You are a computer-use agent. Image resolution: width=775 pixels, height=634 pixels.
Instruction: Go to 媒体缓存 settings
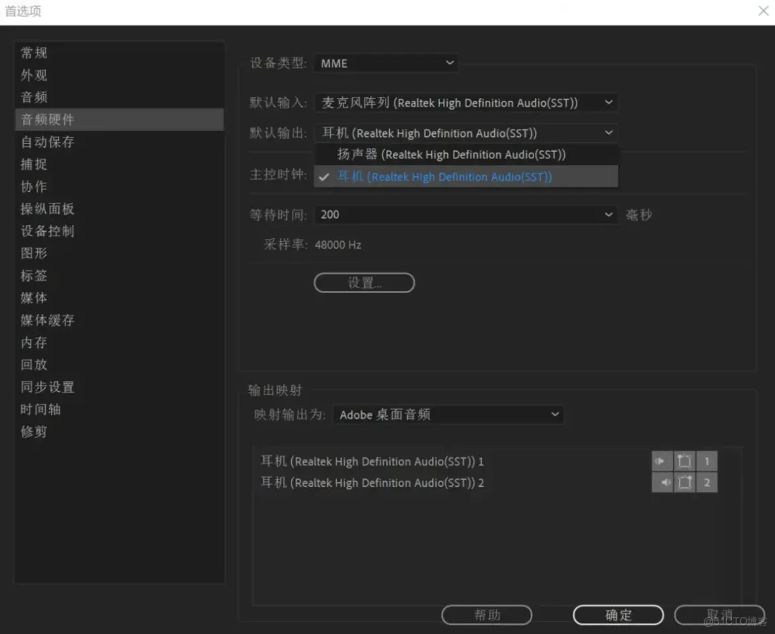click(47, 320)
